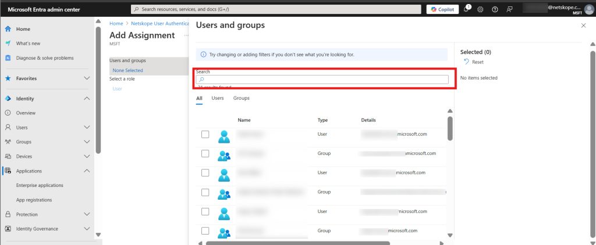Collapse the Applications sidebar chevron
This screenshot has height=245, width=596.
pyautogui.click(x=87, y=171)
